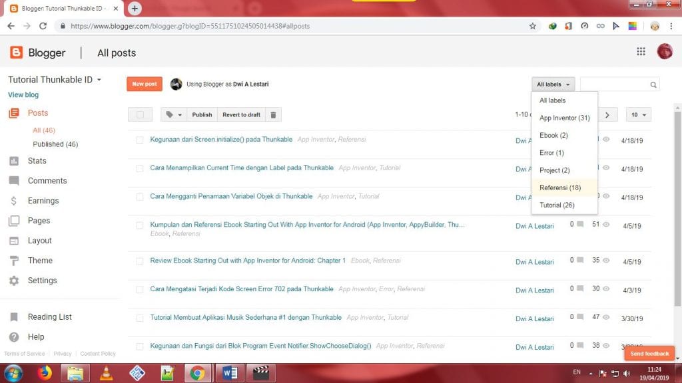Image resolution: width=682 pixels, height=383 pixels.
Task: Filter by App Inventor (31) label
Action: (565, 118)
